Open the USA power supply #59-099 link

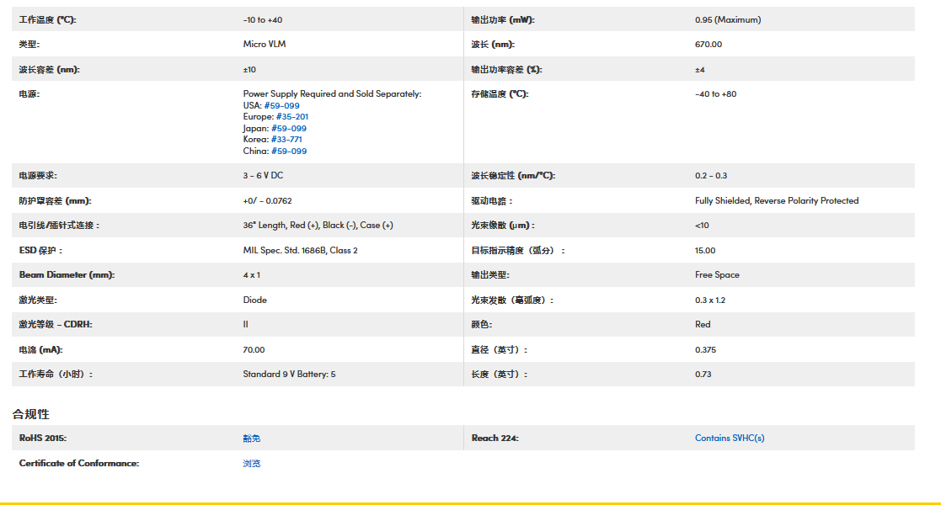click(x=281, y=106)
